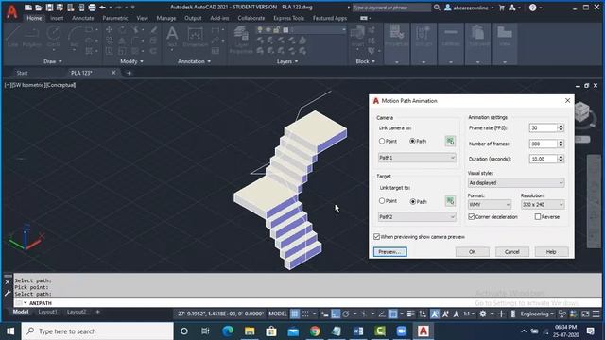The height and width of the screenshot is (340, 605).
Task: Click the Preview button in dialog
Action: pyautogui.click(x=389, y=252)
